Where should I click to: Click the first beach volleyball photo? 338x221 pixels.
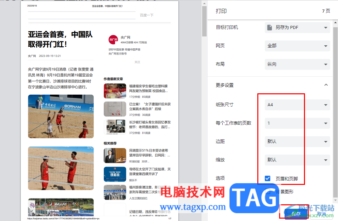[x=61, y=116]
